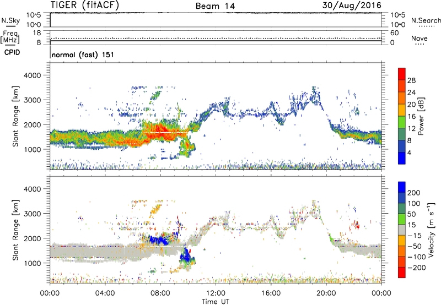Screen dimensions: 441x305
Task: Click the '1000' tick on velocity panel
Action: 33,263
